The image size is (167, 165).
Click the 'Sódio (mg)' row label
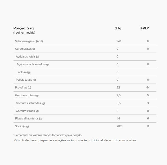click(22, 126)
